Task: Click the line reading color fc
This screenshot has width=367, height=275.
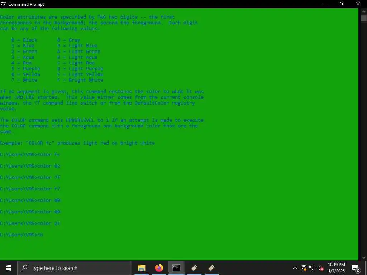Action: pyautogui.click(x=30, y=154)
